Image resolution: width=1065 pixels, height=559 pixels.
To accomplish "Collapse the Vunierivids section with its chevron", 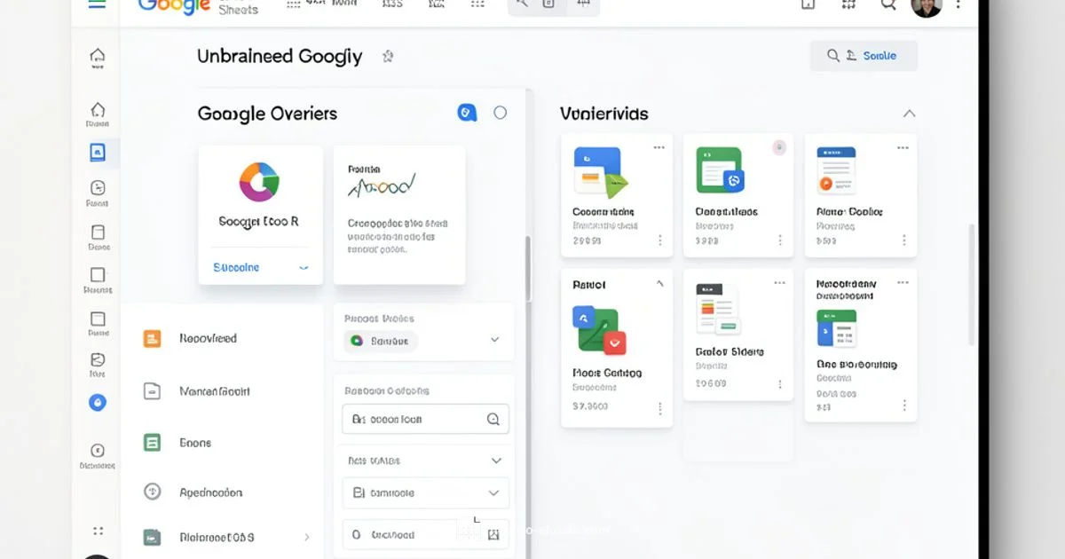I will coord(908,113).
